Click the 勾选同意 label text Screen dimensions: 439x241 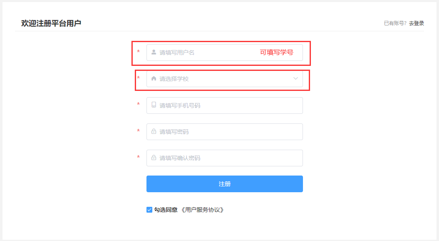coord(166,210)
